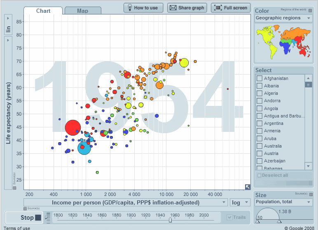This screenshot has width=318, height=230.
Task: Click the year timeline slider handle
Action: pyautogui.click(x=170, y=220)
